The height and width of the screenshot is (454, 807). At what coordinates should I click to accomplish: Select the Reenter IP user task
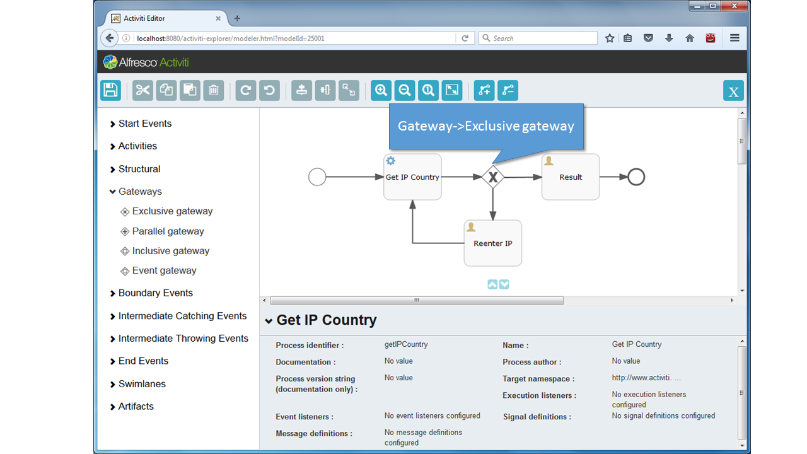pos(493,243)
